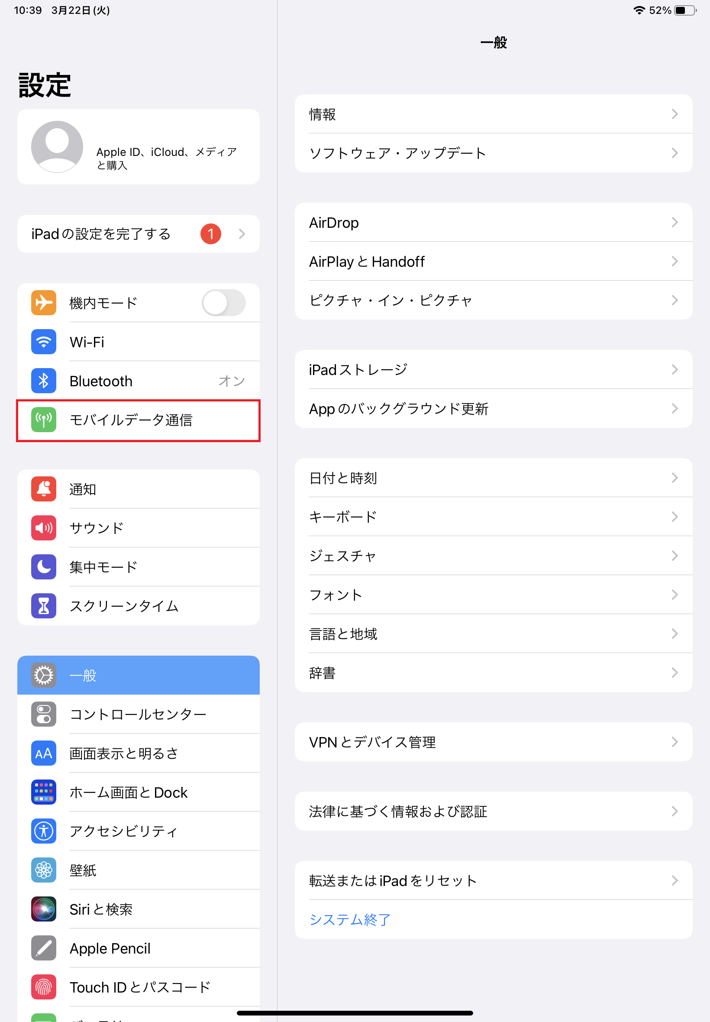
Task: Tap the Bluetooth icon in sidebar
Action: click(44, 381)
